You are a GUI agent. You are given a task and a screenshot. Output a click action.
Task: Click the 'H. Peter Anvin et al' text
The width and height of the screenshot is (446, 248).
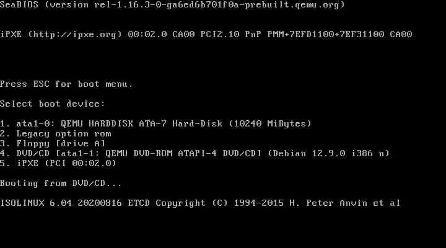[x=345, y=203]
